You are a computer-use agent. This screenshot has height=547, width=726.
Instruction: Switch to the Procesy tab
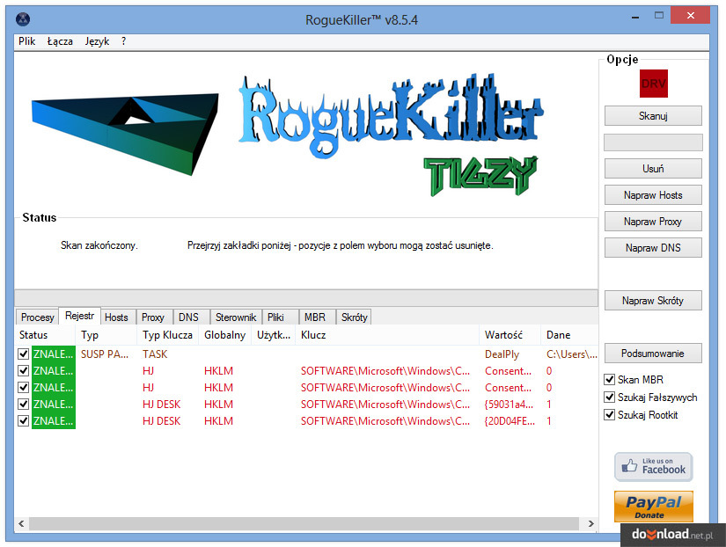click(38, 317)
